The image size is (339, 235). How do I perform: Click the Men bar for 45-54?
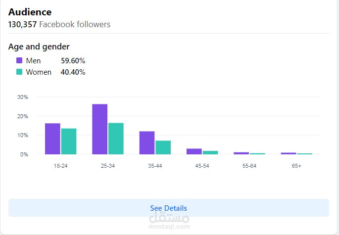[194, 151]
